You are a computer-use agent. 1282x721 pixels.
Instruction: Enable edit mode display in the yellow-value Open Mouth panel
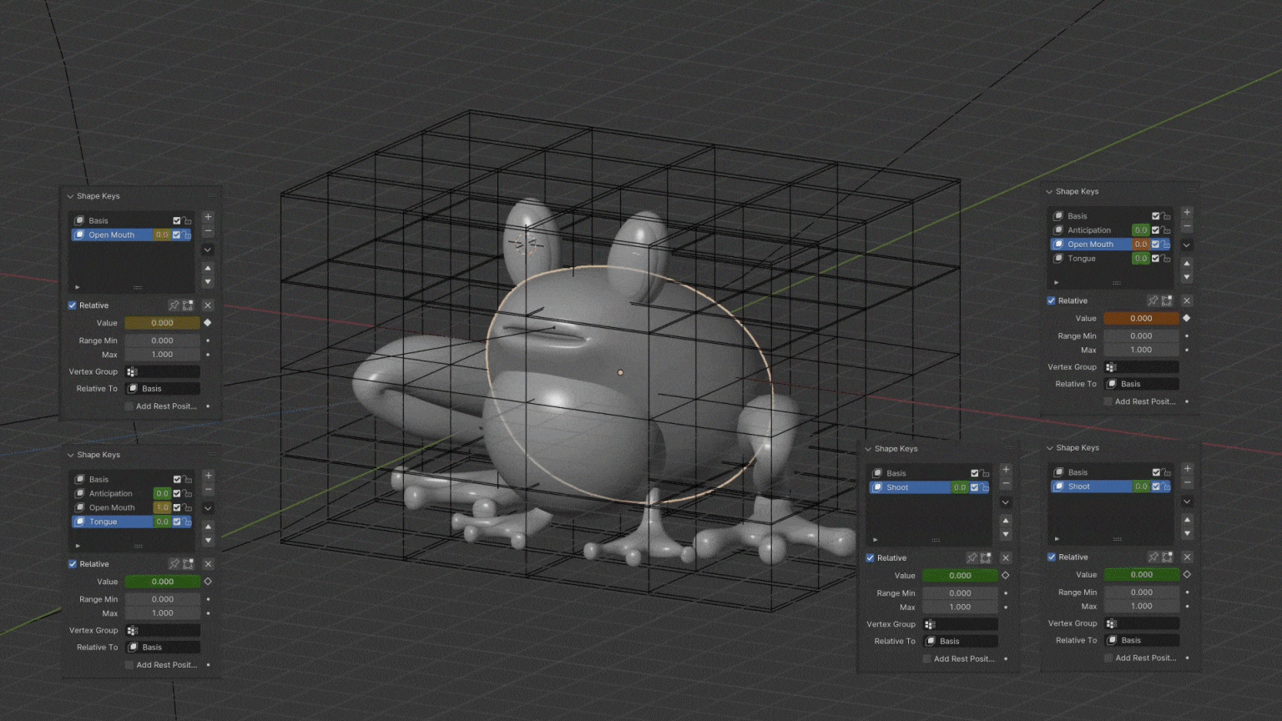pyautogui.click(x=188, y=305)
